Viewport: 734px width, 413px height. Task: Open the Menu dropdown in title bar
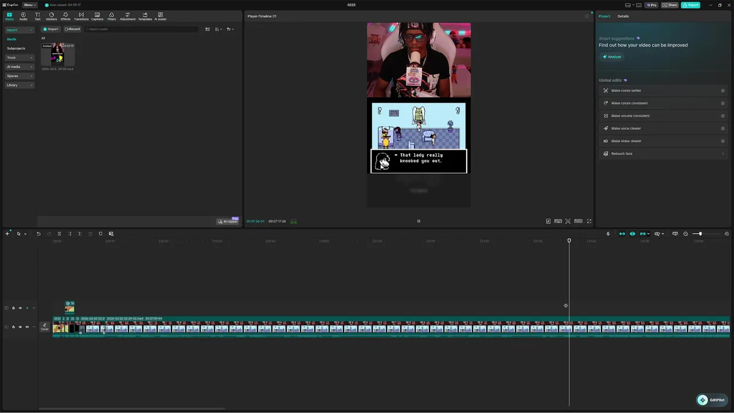coord(30,5)
